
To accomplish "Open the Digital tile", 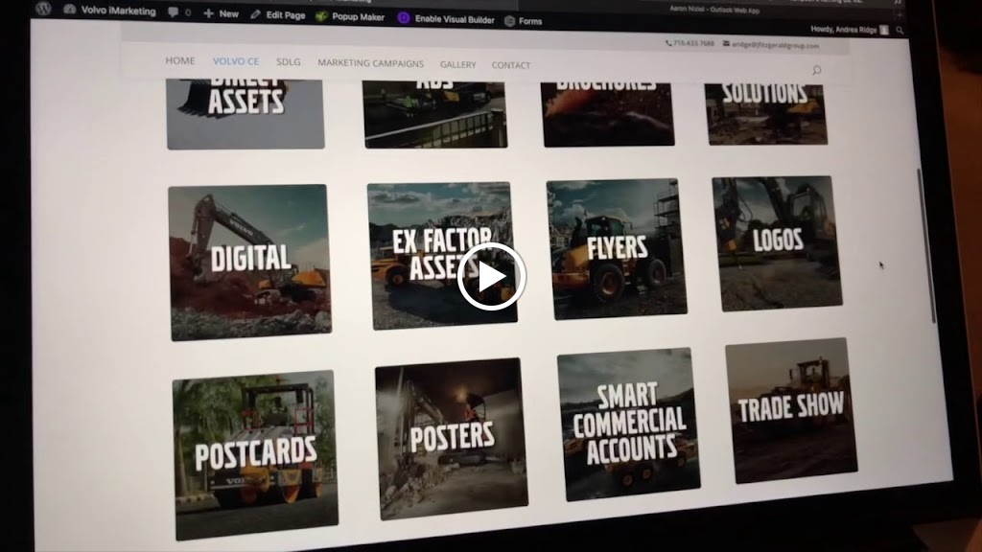I will pos(249,263).
